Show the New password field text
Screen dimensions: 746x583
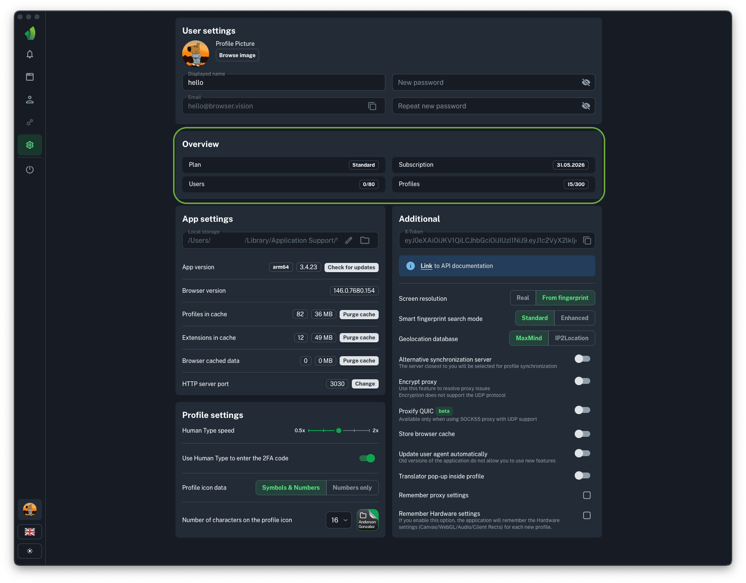tap(586, 83)
